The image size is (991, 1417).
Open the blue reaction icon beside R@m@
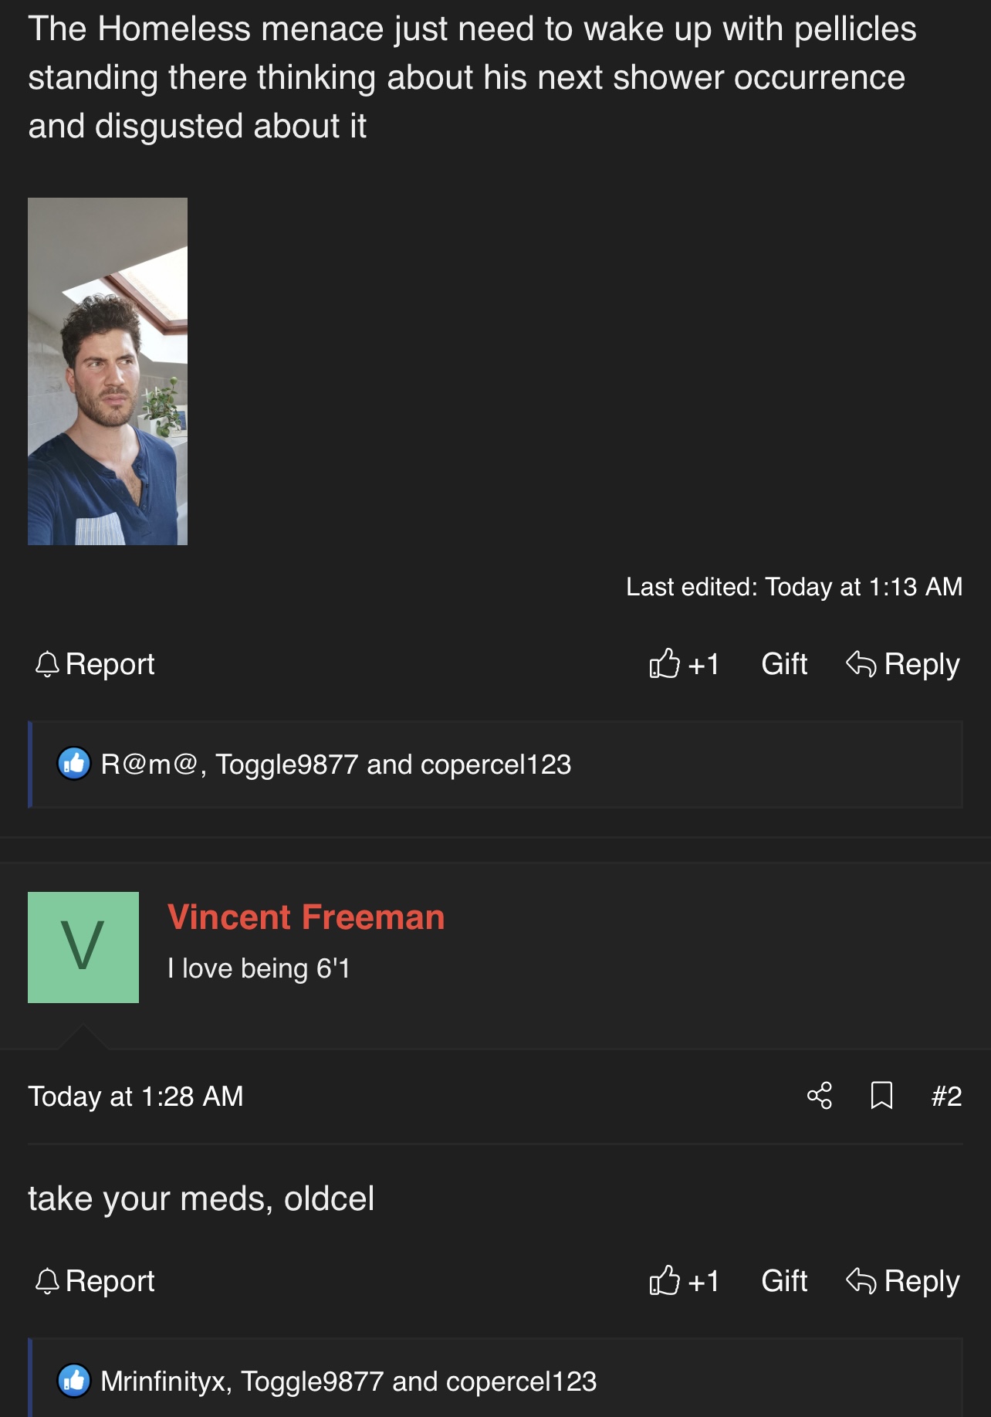(x=74, y=764)
